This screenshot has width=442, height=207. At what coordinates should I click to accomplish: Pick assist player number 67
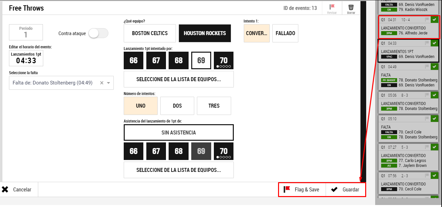click(156, 151)
